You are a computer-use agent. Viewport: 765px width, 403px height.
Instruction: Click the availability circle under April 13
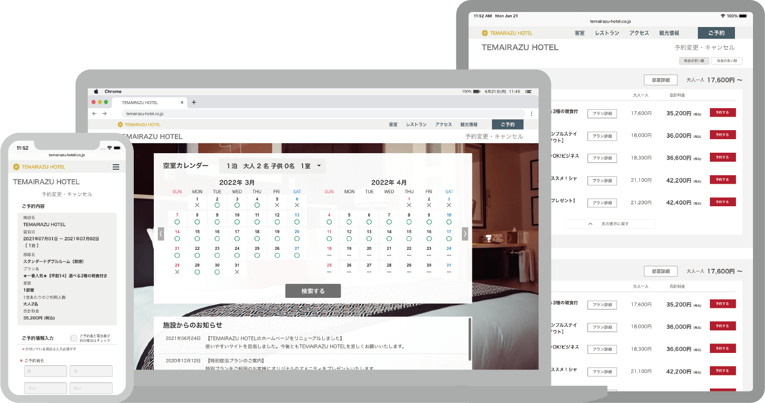[x=369, y=239]
